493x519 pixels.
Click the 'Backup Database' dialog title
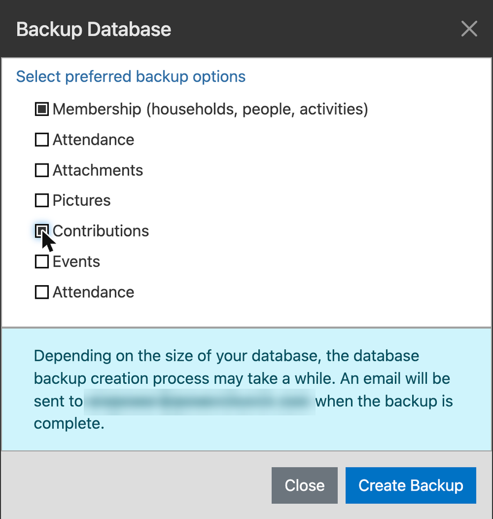pos(94,29)
